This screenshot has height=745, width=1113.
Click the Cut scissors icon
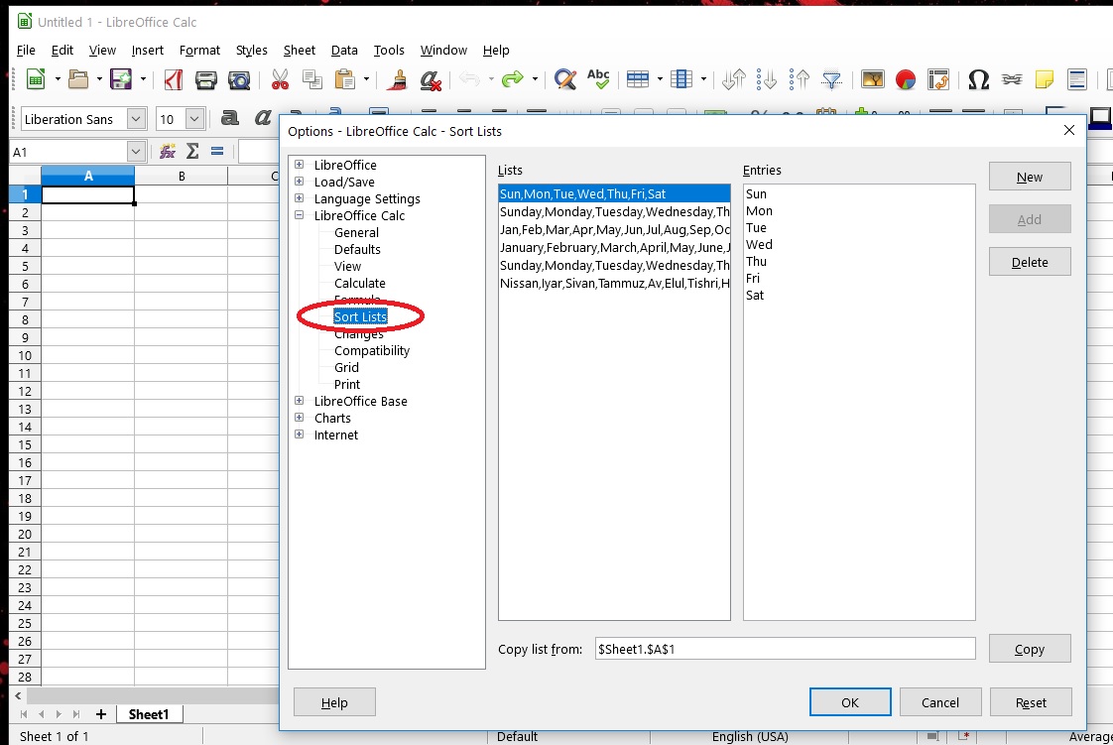point(281,79)
